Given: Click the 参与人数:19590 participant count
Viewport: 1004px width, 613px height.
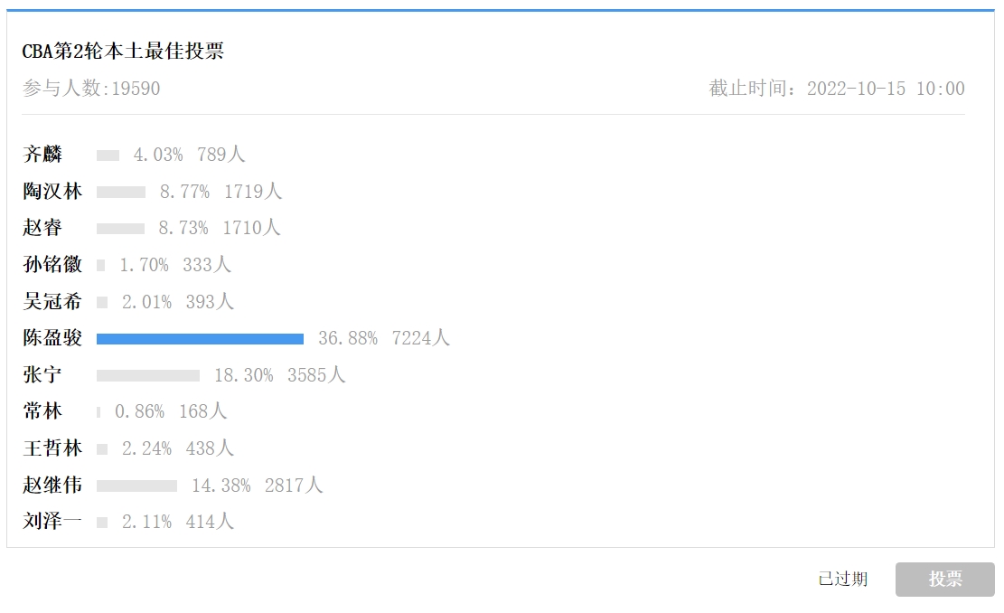Looking at the screenshot, I should pyautogui.click(x=91, y=89).
